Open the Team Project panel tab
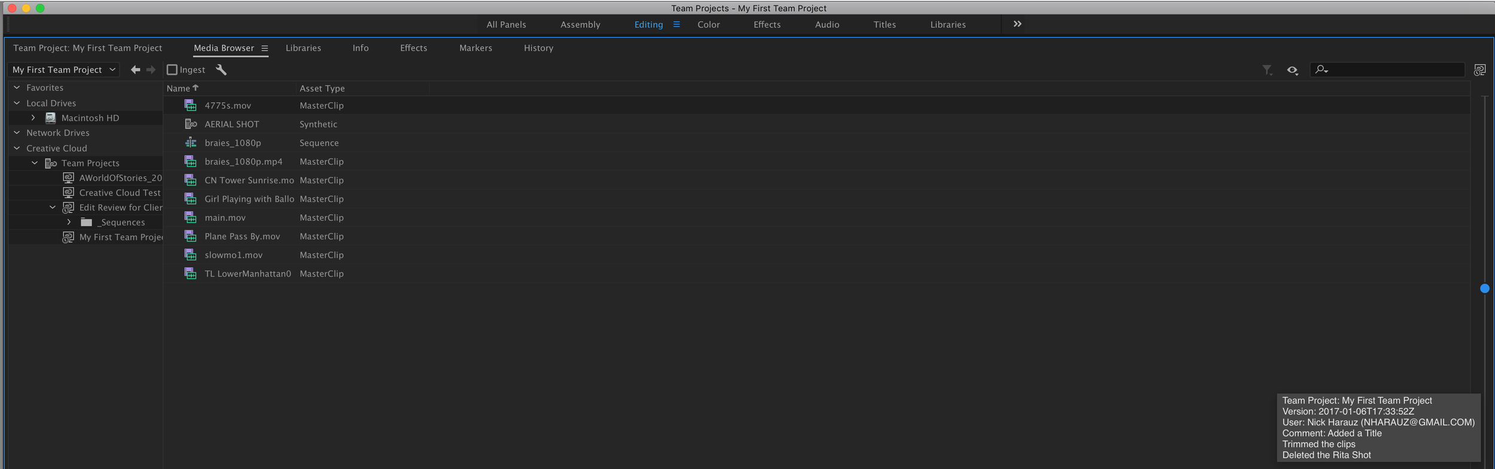Image resolution: width=1495 pixels, height=469 pixels. click(87, 48)
